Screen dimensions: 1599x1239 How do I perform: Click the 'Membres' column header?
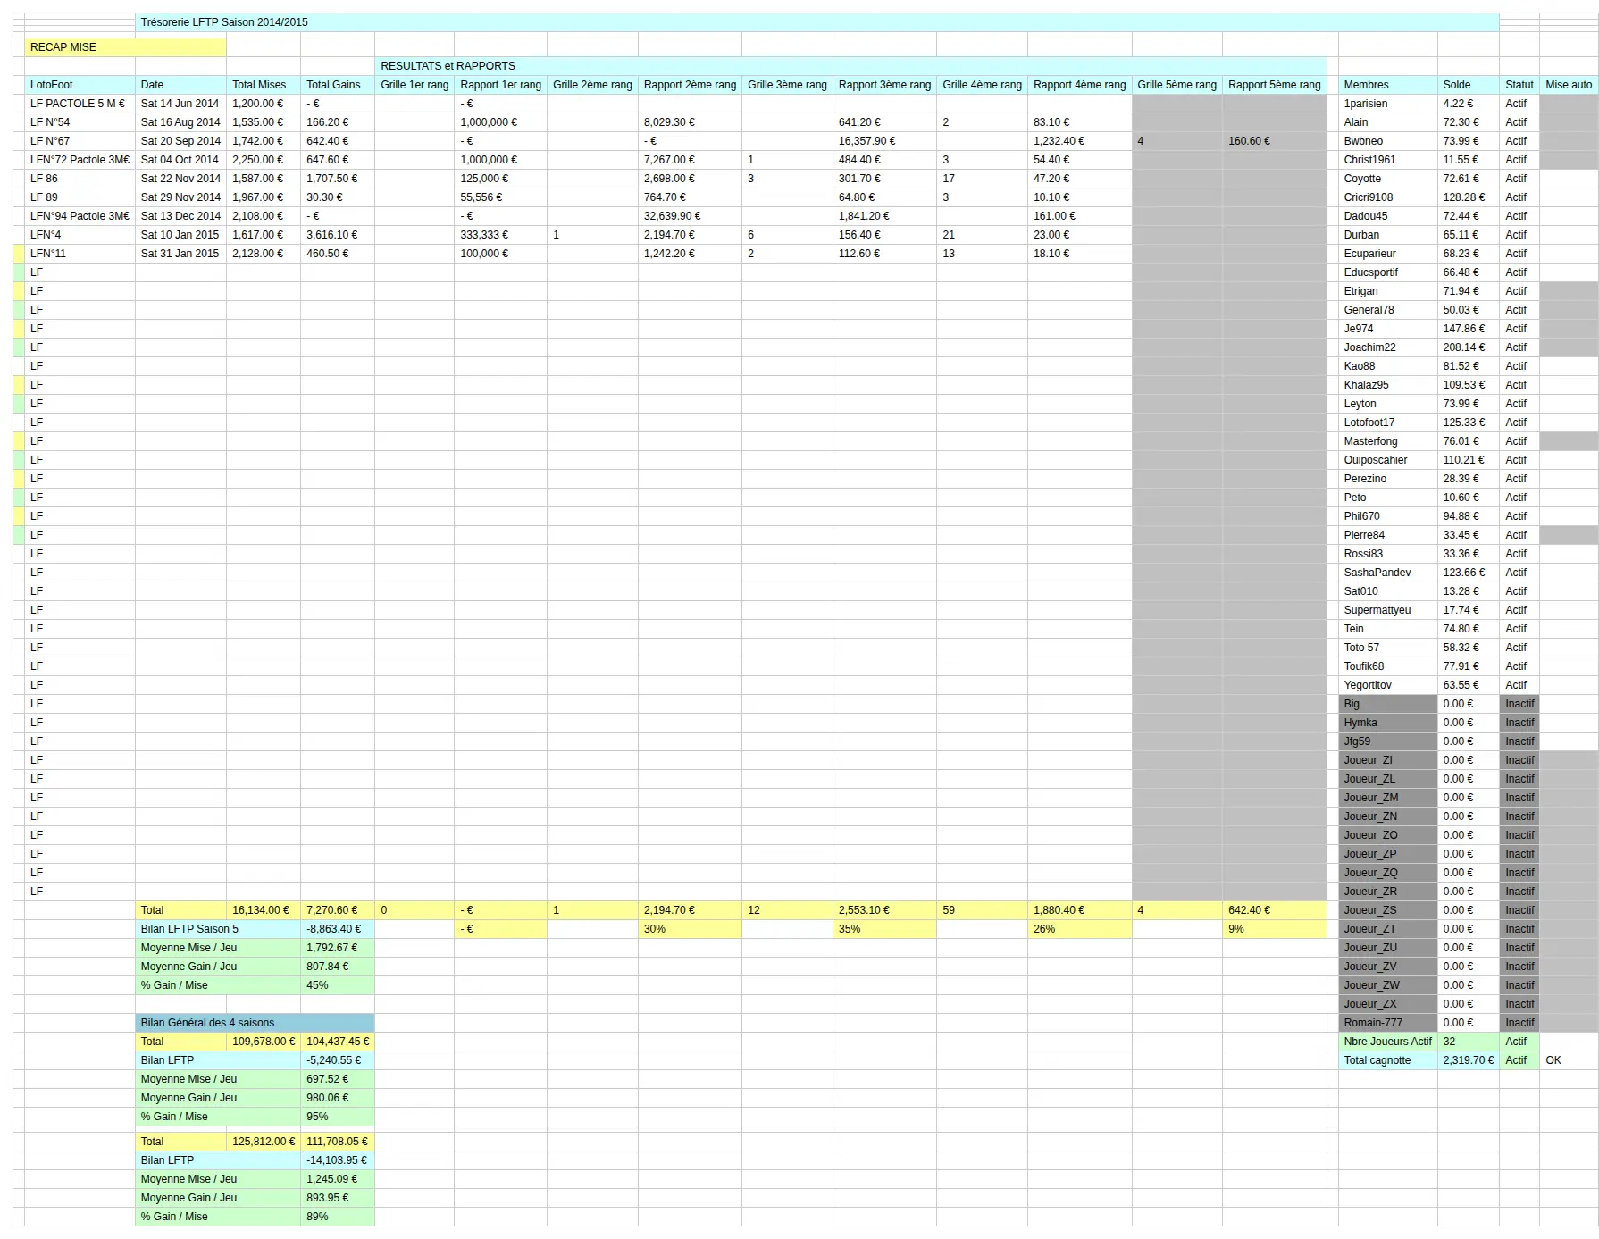tap(1388, 85)
